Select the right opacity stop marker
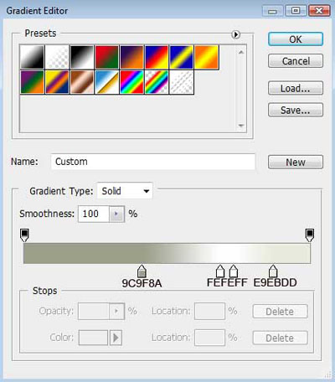 coord(310,235)
